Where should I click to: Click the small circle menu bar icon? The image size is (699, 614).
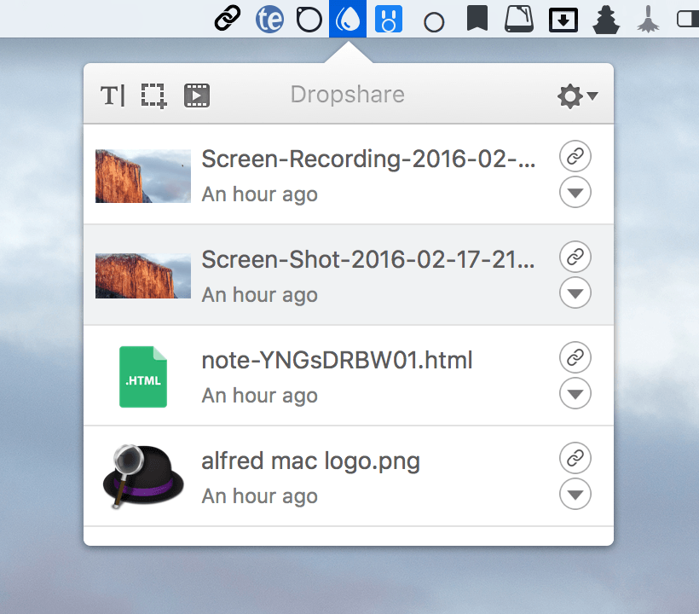pyautogui.click(x=434, y=22)
